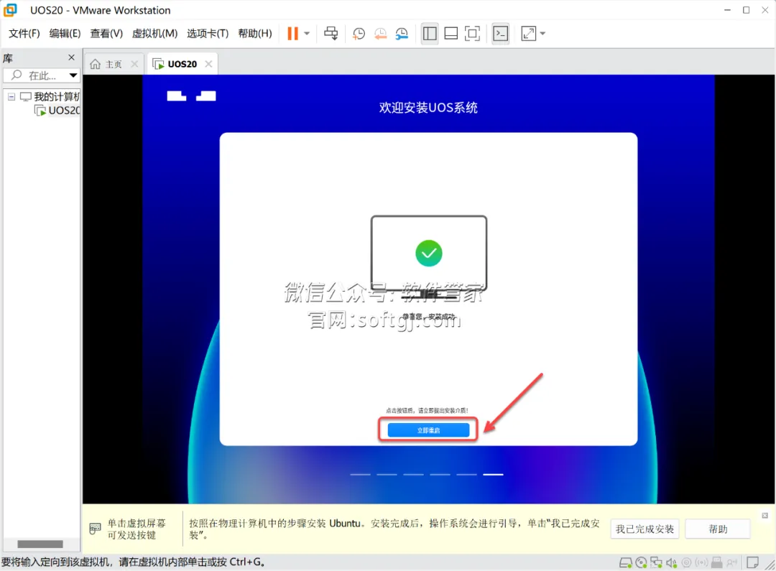Revert to snapshot toolbar icon
This screenshot has height=571, width=776.
[x=380, y=34]
